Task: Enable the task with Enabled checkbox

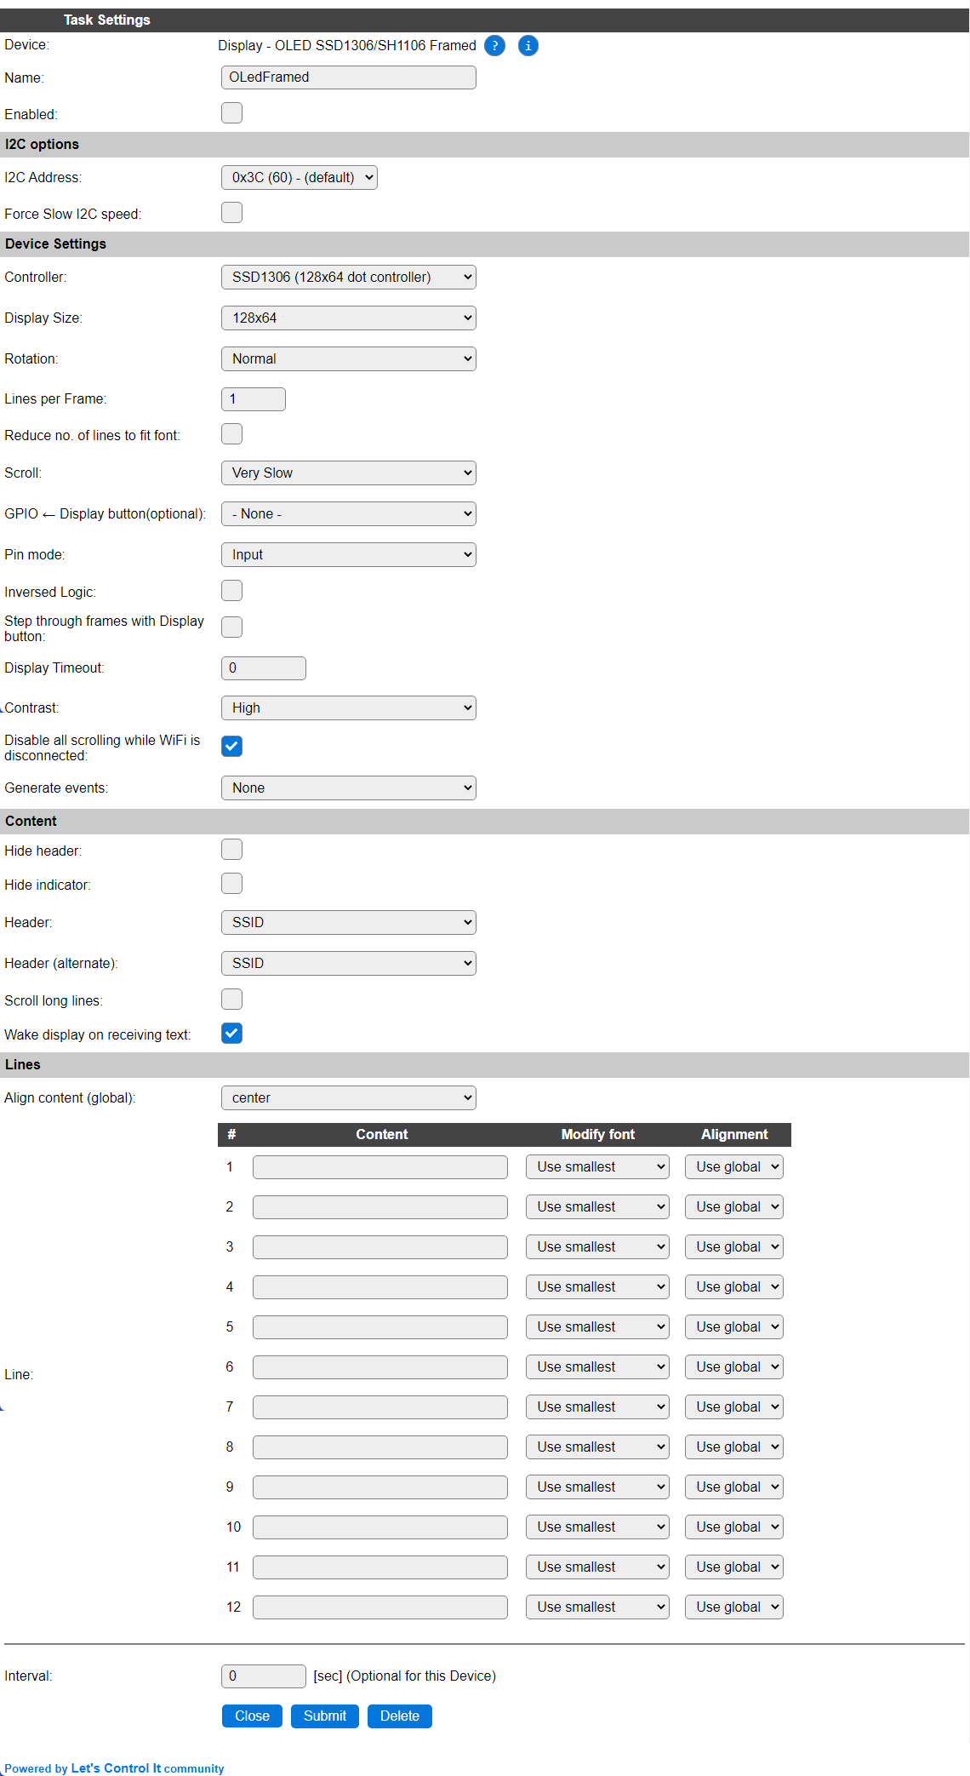Action: click(231, 113)
